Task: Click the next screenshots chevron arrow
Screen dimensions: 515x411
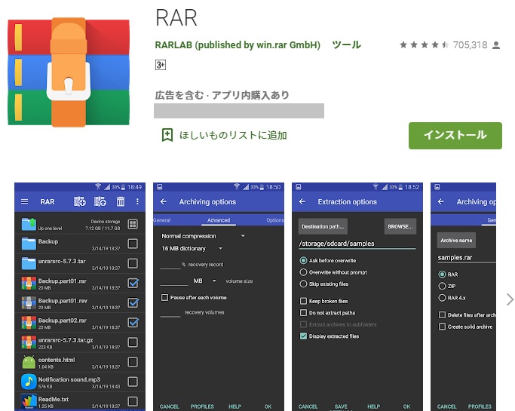Action: coord(510,299)
